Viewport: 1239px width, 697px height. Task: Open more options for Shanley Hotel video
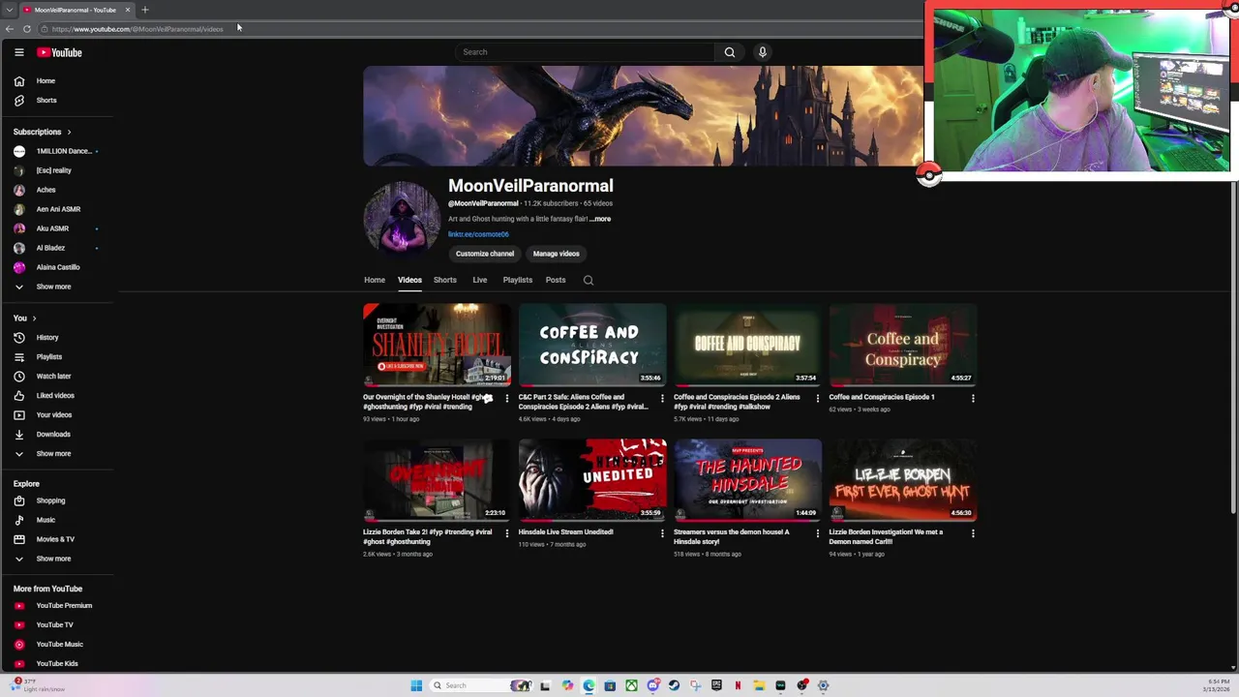tap(506, 398)
